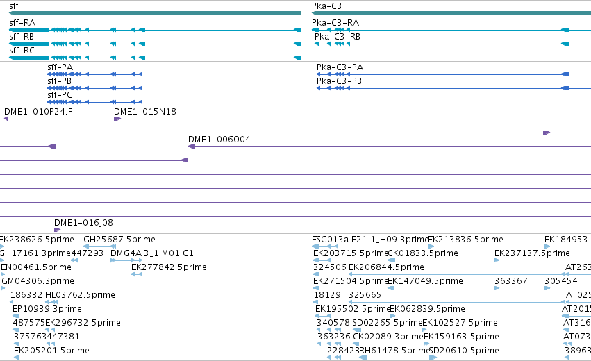Click the DME1-006O04 clone end arrow

click(192, 146)
